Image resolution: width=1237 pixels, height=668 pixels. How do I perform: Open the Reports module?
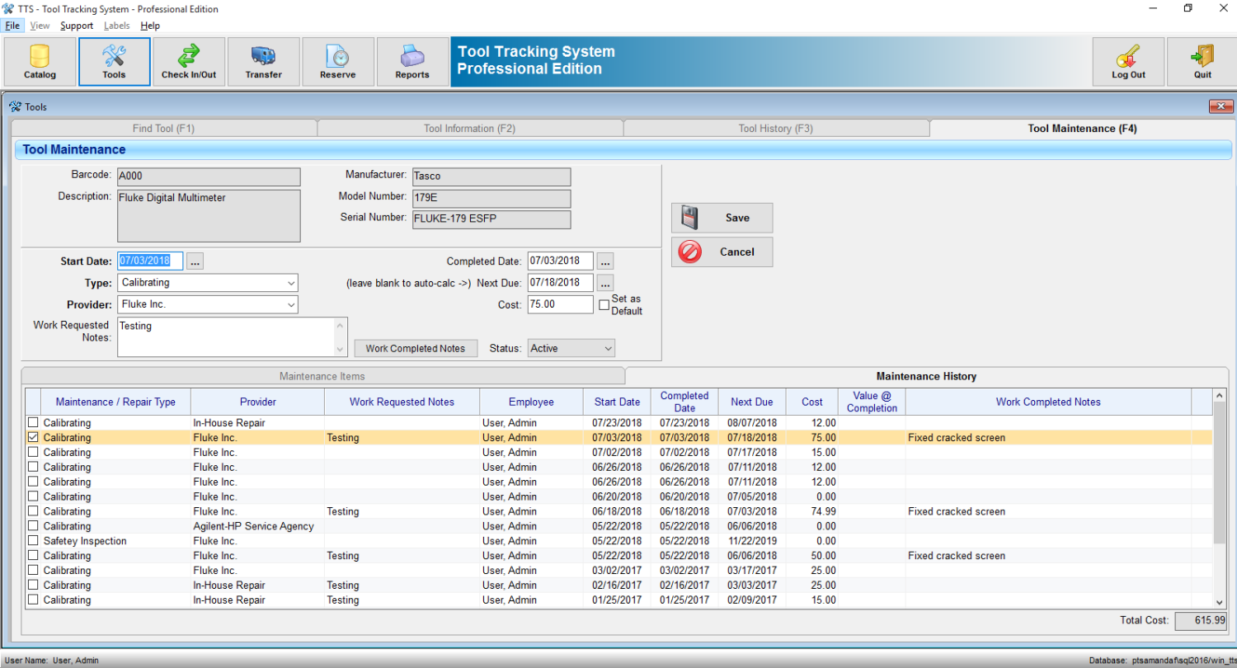(412, 61)
